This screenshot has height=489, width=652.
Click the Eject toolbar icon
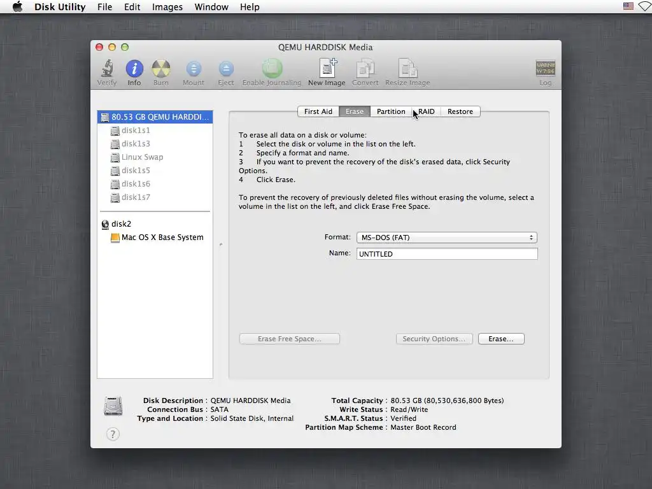click(x=226, y=69)
